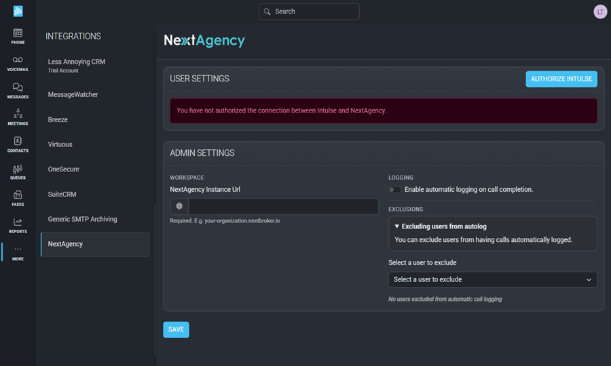Open the Select a user to exclude dropdown
Image resolution: width=611 pixels, height=366 pixels.
coord(493,279)
